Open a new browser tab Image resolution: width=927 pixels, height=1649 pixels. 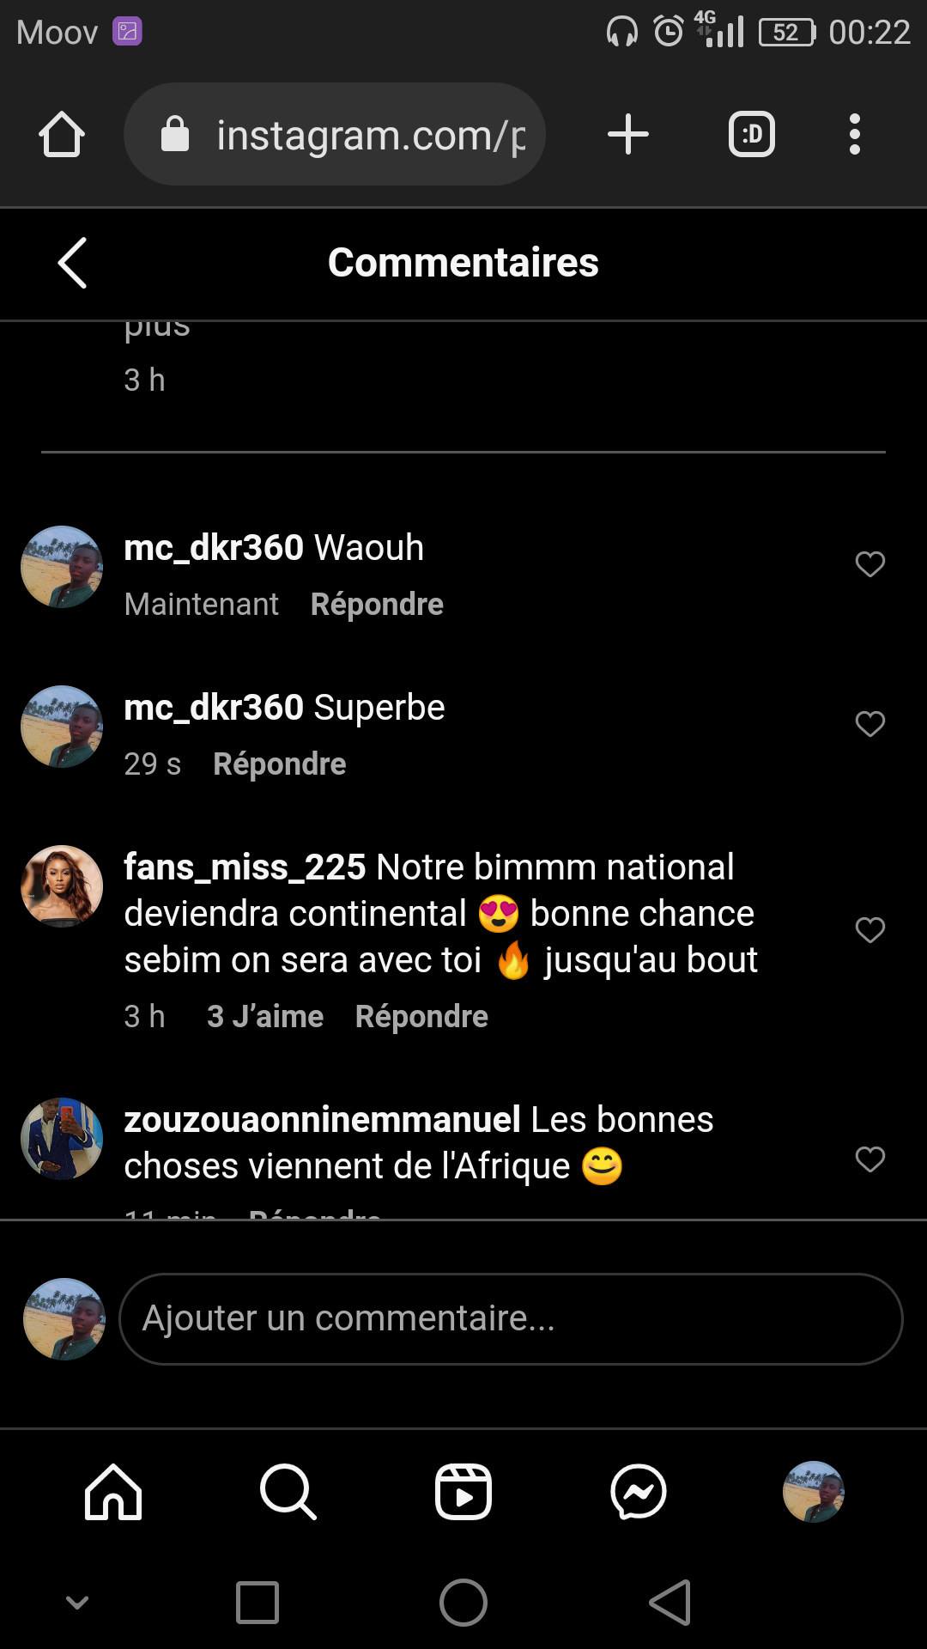click(x=628, y=135)
